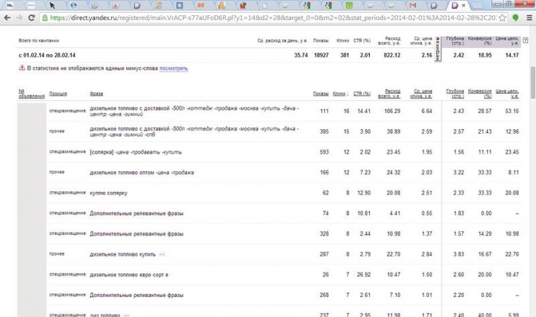The height and width of the screenshot is (317, 536).
Task: Sort table by Позиция column
Action: pos(58,94)
